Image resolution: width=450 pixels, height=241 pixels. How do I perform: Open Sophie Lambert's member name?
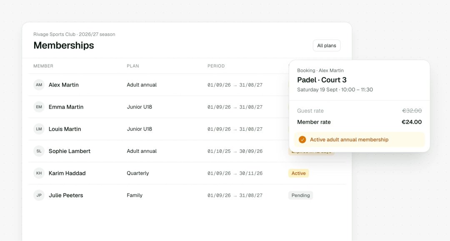click(70, 151)
